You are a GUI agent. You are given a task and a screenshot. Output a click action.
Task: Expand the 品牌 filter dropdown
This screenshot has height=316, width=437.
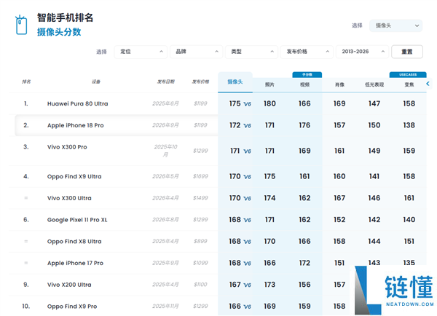point(196,52)
